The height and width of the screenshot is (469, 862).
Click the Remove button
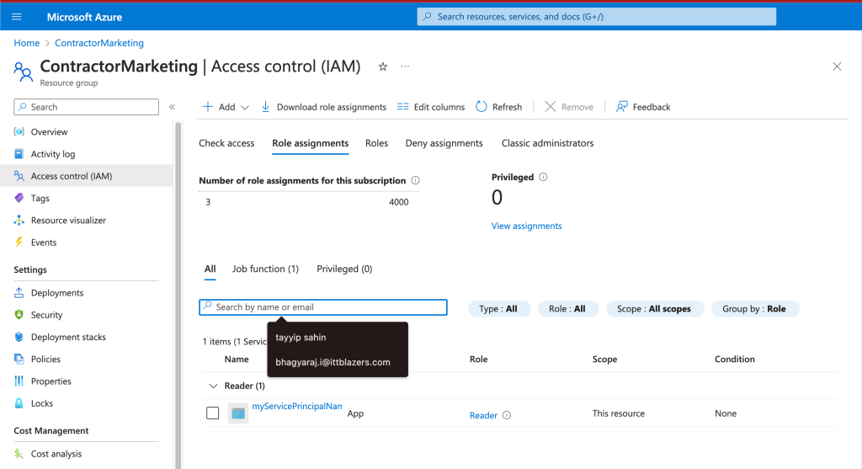pos(569,107)
